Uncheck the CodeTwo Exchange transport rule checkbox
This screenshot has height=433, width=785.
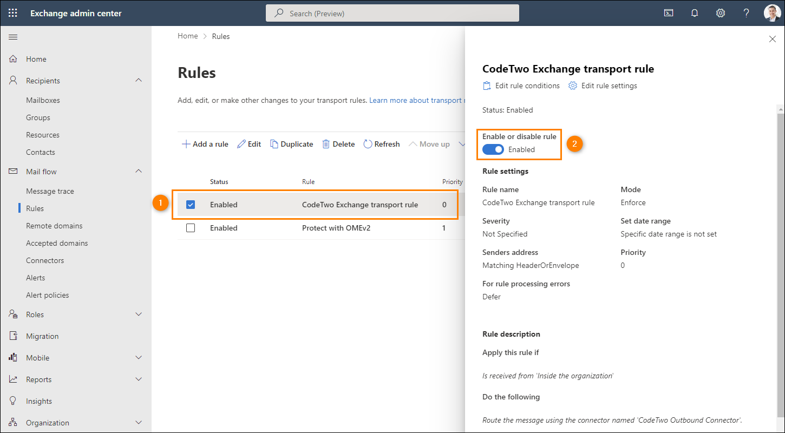tap(191, 205)
